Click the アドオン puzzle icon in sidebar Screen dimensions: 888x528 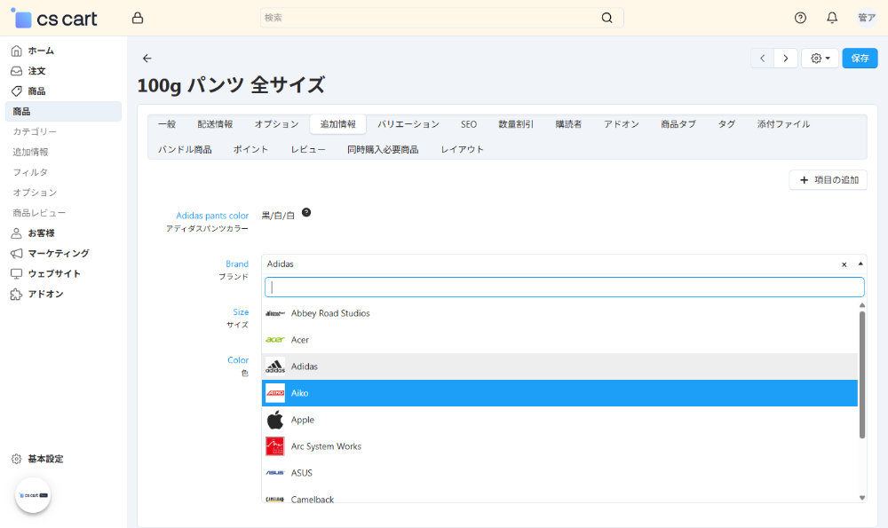15,294
